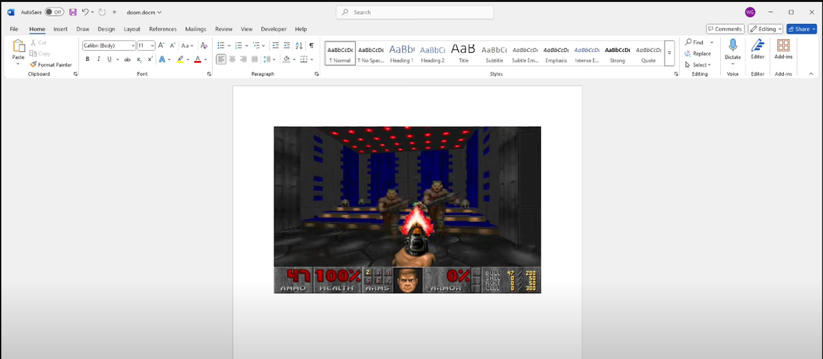Switch to the Developer tab
The image size is (823, 359).
(274, 29)
